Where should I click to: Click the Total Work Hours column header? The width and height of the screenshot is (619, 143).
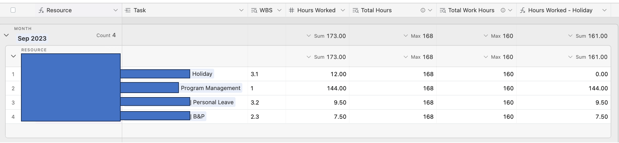[476, 10]
